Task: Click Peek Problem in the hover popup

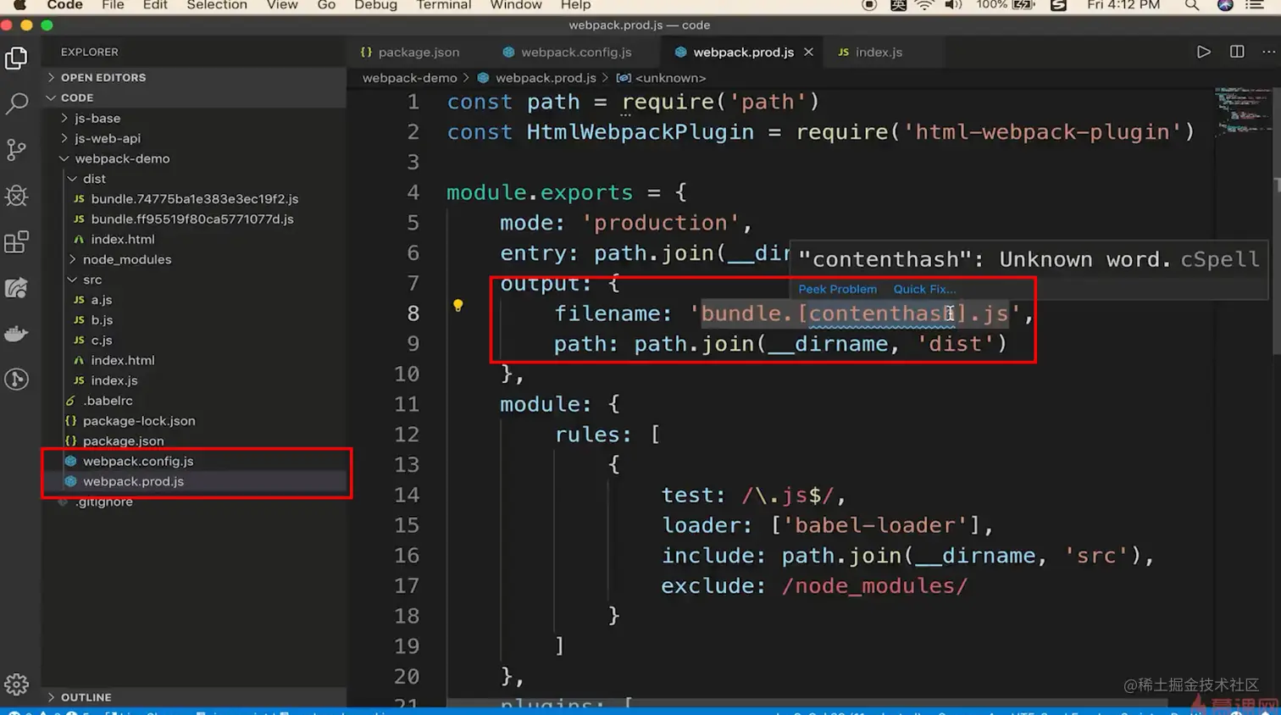Action: pyautogui.click(x=837, y=289)
